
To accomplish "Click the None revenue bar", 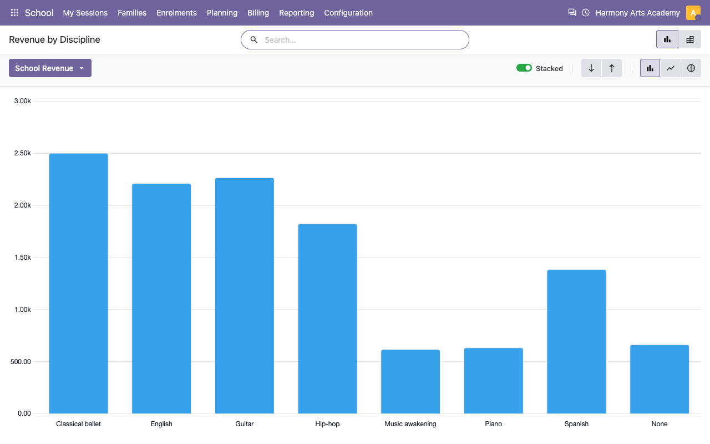I will (660, 379).
